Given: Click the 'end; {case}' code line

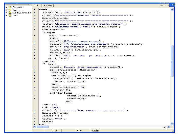Looking at the screenshot, I should pos(51,107).
